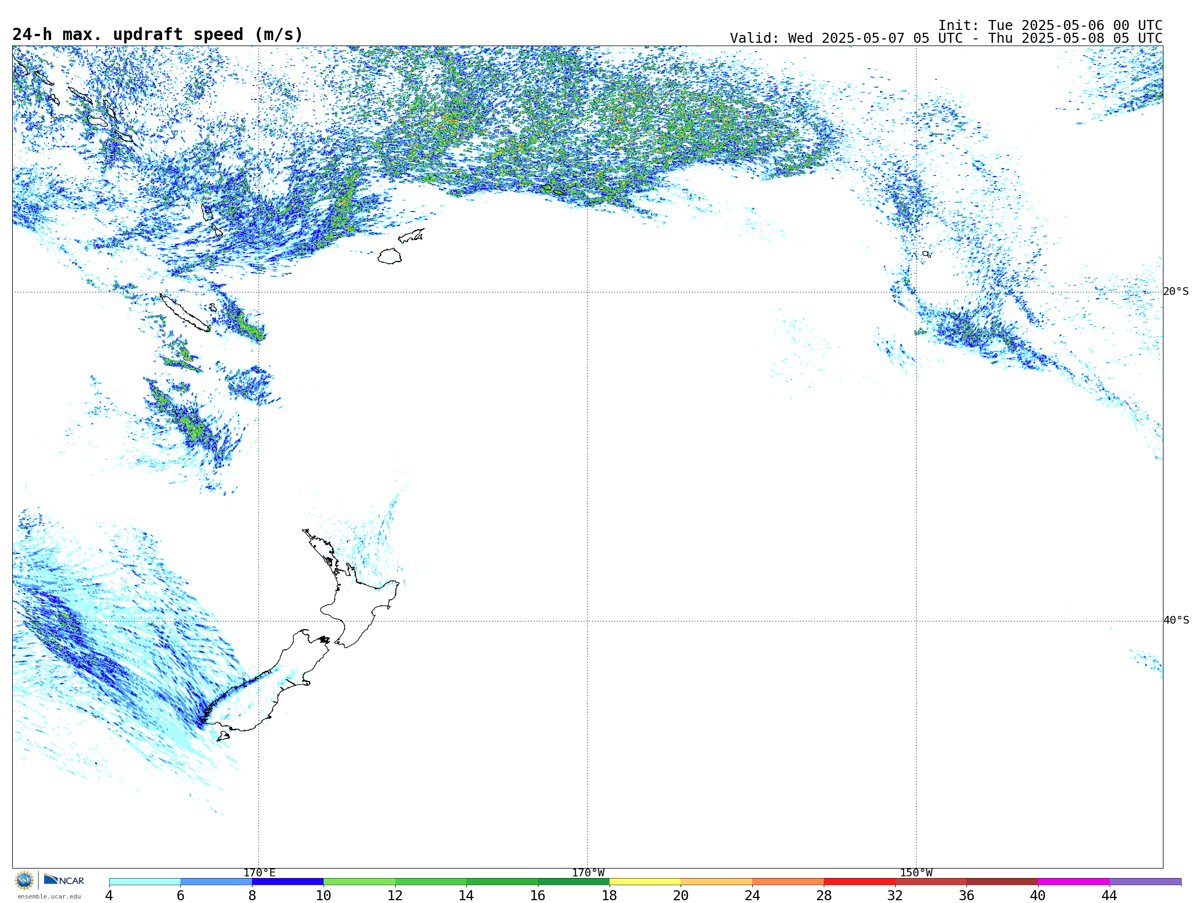This screenshot has height=903, width=1199.
Task: Click the colorbar tick label '20'
Action: [x=681, y=895]
